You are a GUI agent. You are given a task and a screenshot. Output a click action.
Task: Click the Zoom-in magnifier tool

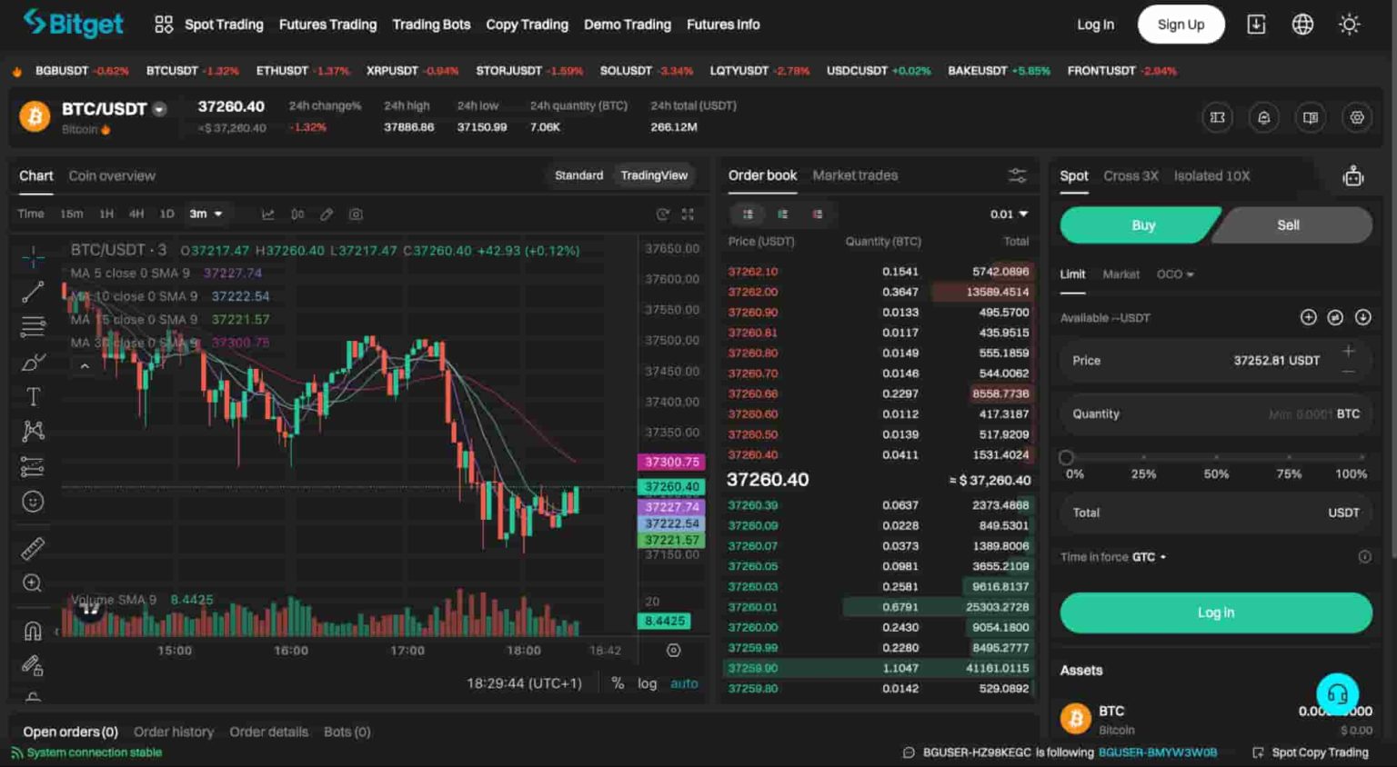tap(32, 583)
